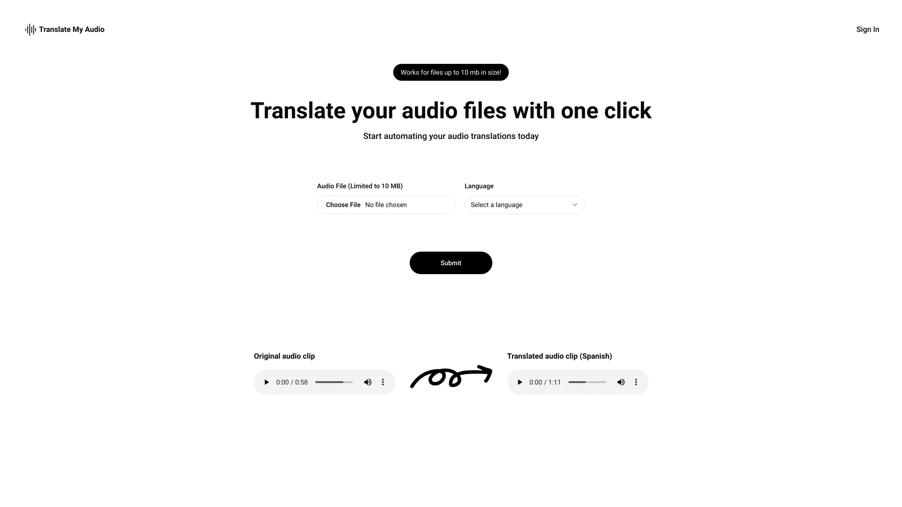
Task: Click the Submit button
Action: click(x=451, y=262)
